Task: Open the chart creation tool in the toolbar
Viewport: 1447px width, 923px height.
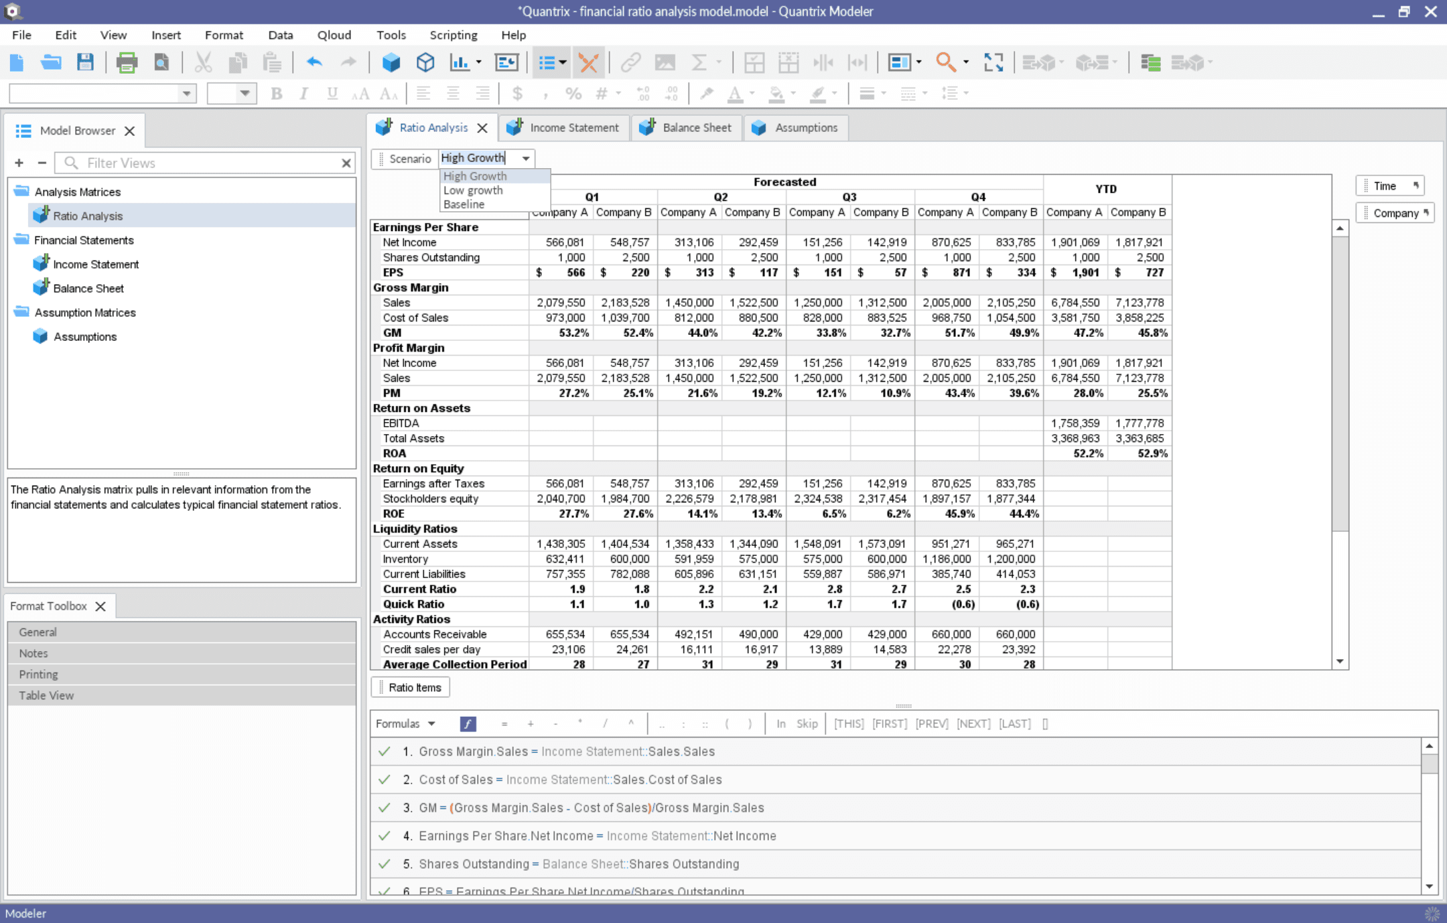Action: point(461,62)
